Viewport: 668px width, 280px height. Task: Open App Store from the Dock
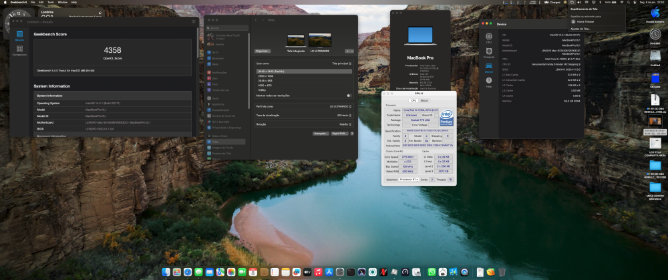pyautogui.click(x=329, y=272)
